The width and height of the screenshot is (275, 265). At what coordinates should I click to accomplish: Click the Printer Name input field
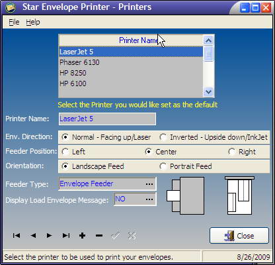pyautogui.click(x=107, y=119)
